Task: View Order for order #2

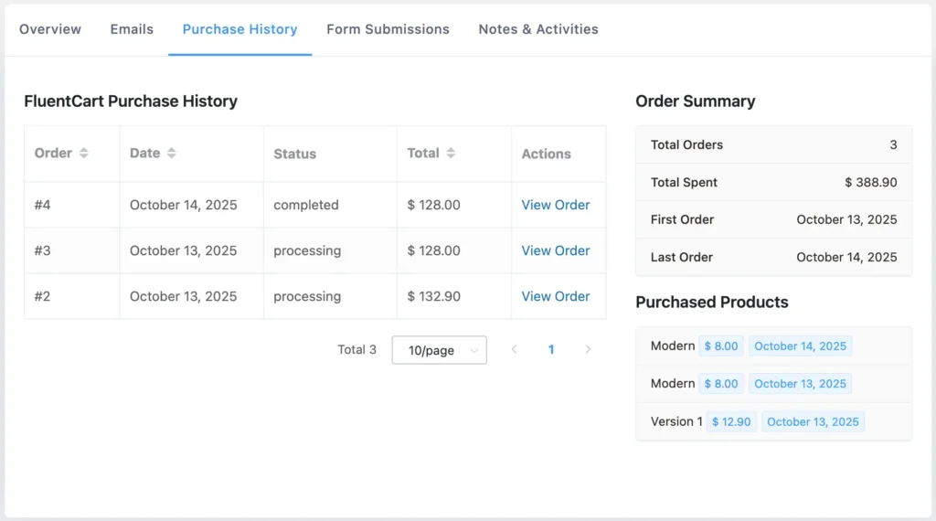Action: point(555,296)
